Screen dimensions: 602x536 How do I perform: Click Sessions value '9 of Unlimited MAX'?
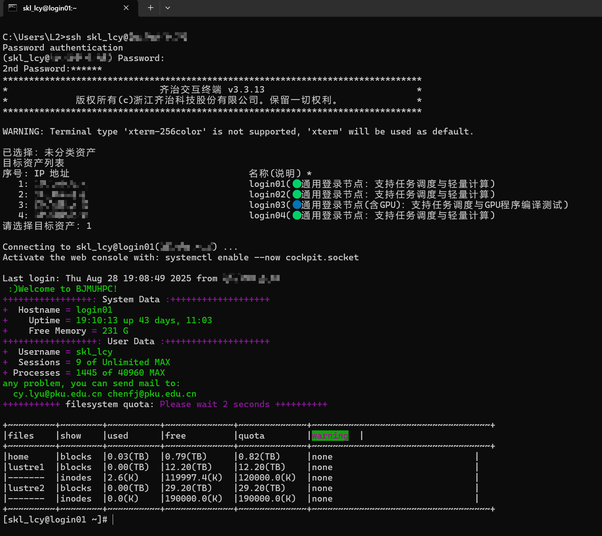coord(123,362)
